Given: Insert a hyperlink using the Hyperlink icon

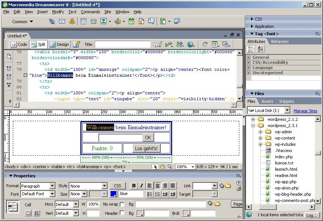Looking at the screenshot, I should (x=52, y=21).
